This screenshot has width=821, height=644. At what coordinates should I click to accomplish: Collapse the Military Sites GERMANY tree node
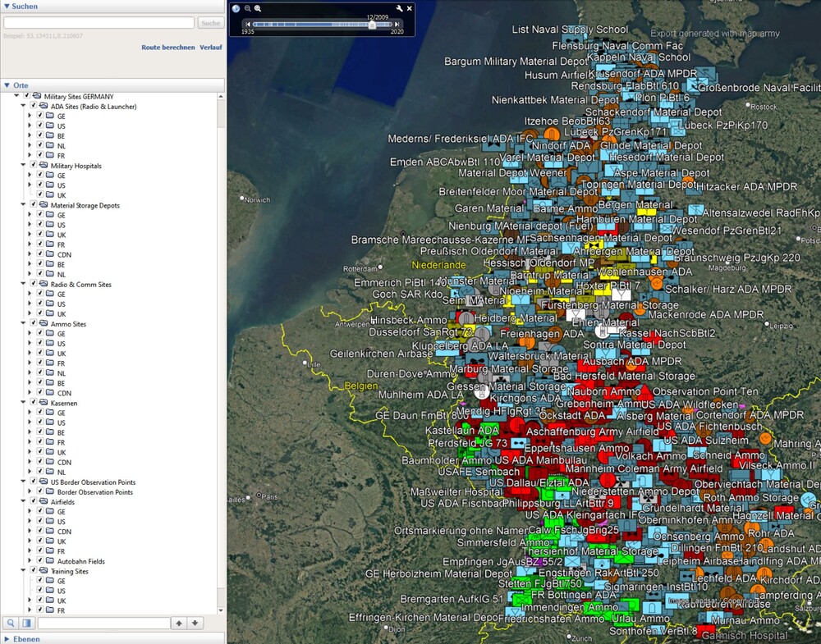click(16, 96)
